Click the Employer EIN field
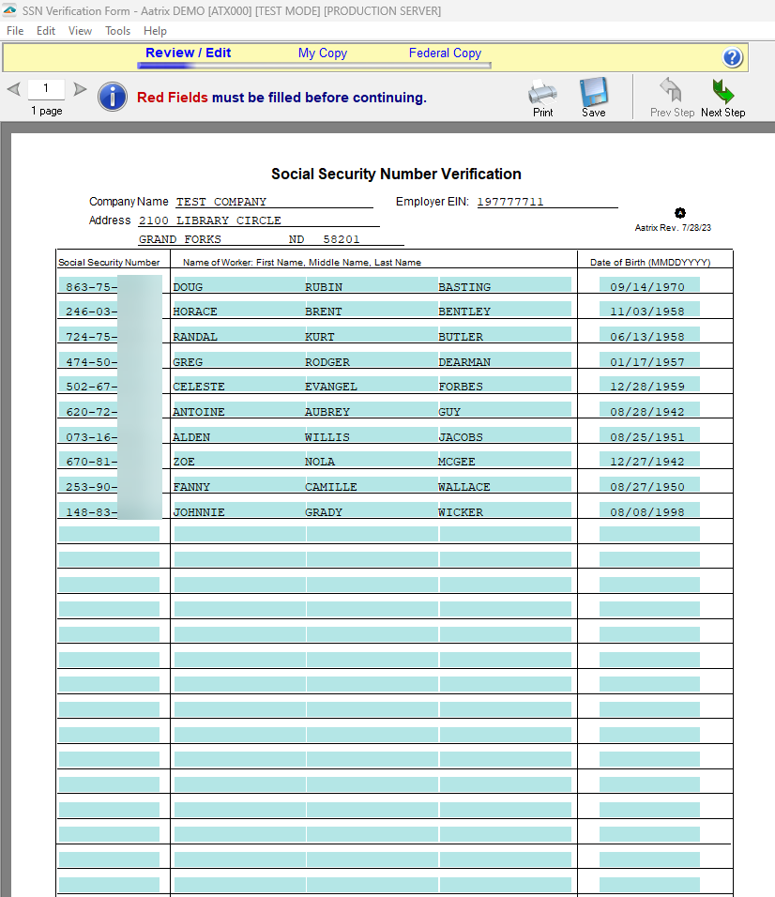Image resolution: width=775 pixels, height=897 pixels. click(546, 202)
